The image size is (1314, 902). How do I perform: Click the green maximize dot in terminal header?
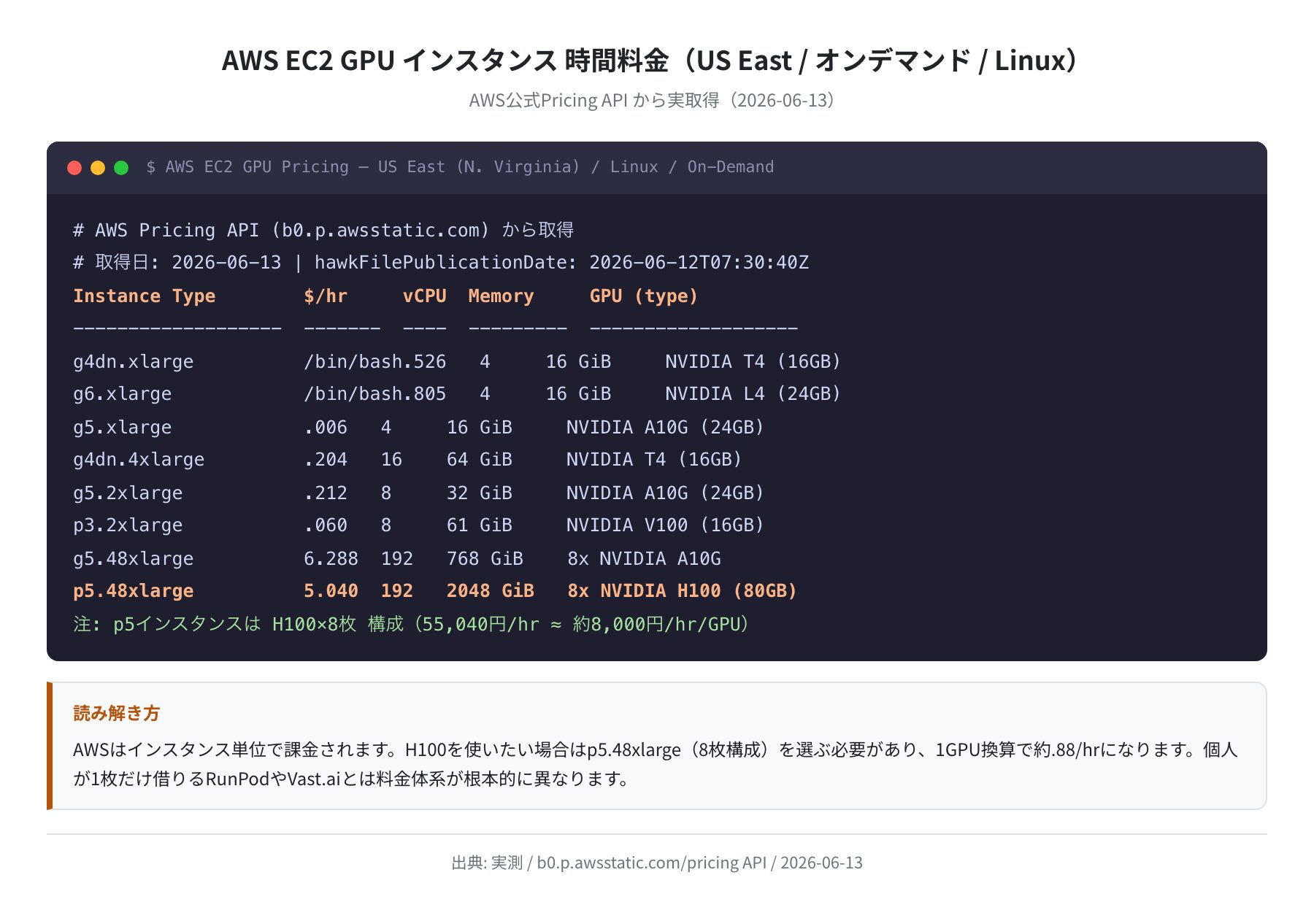point(121,168)
